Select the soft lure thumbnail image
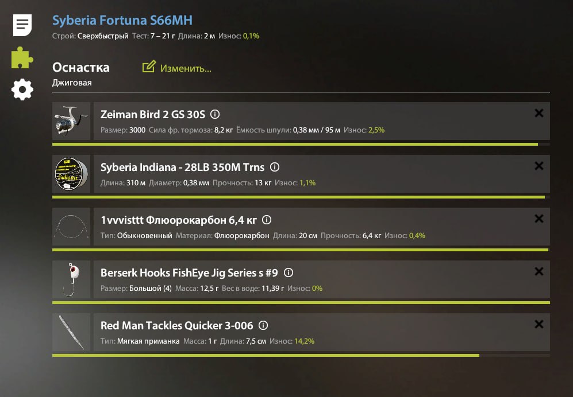The width and height of the screenshot is (573, 397). pos(71,332)
